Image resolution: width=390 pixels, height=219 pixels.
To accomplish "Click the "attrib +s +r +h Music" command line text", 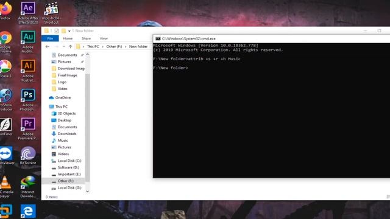I will (214, 59).
